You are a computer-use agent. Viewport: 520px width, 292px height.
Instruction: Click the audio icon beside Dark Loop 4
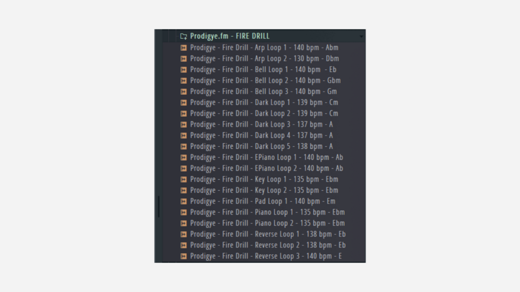click(183, 135)
